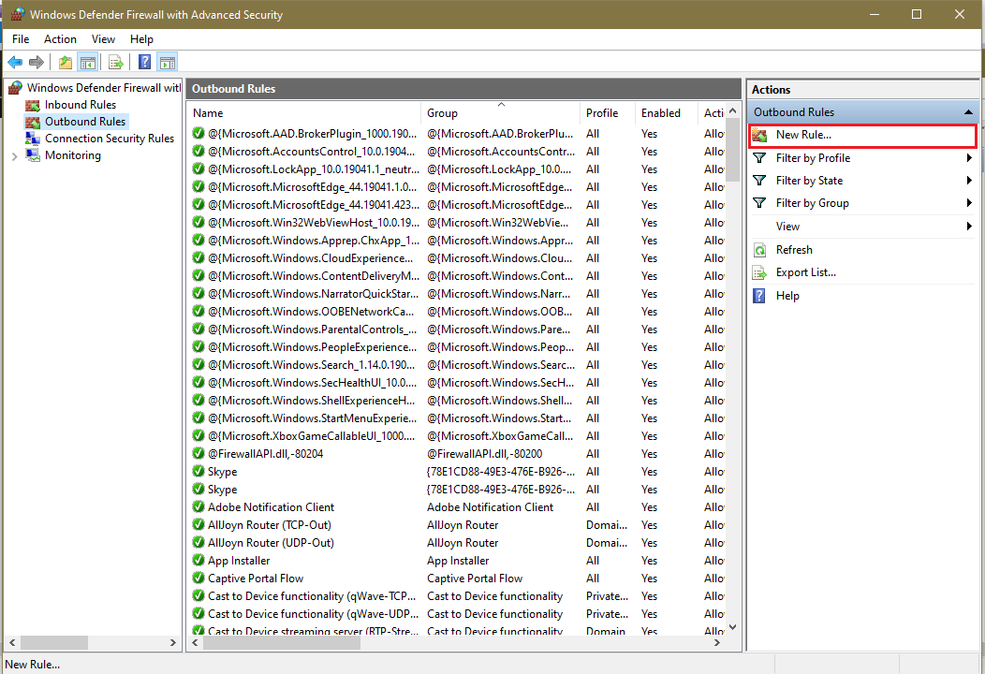Click green check icon of App Installer rule

(x=198, y=561)
